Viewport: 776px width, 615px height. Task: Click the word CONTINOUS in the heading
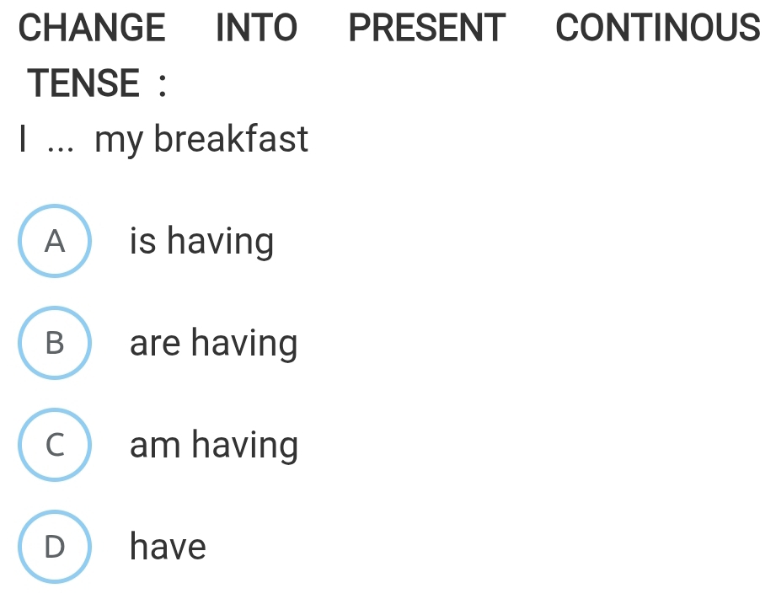[x=657, y=28]
